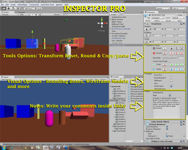Click Reset position icon in Transform Tools
188x150 pixels.
tap(171, 49)
